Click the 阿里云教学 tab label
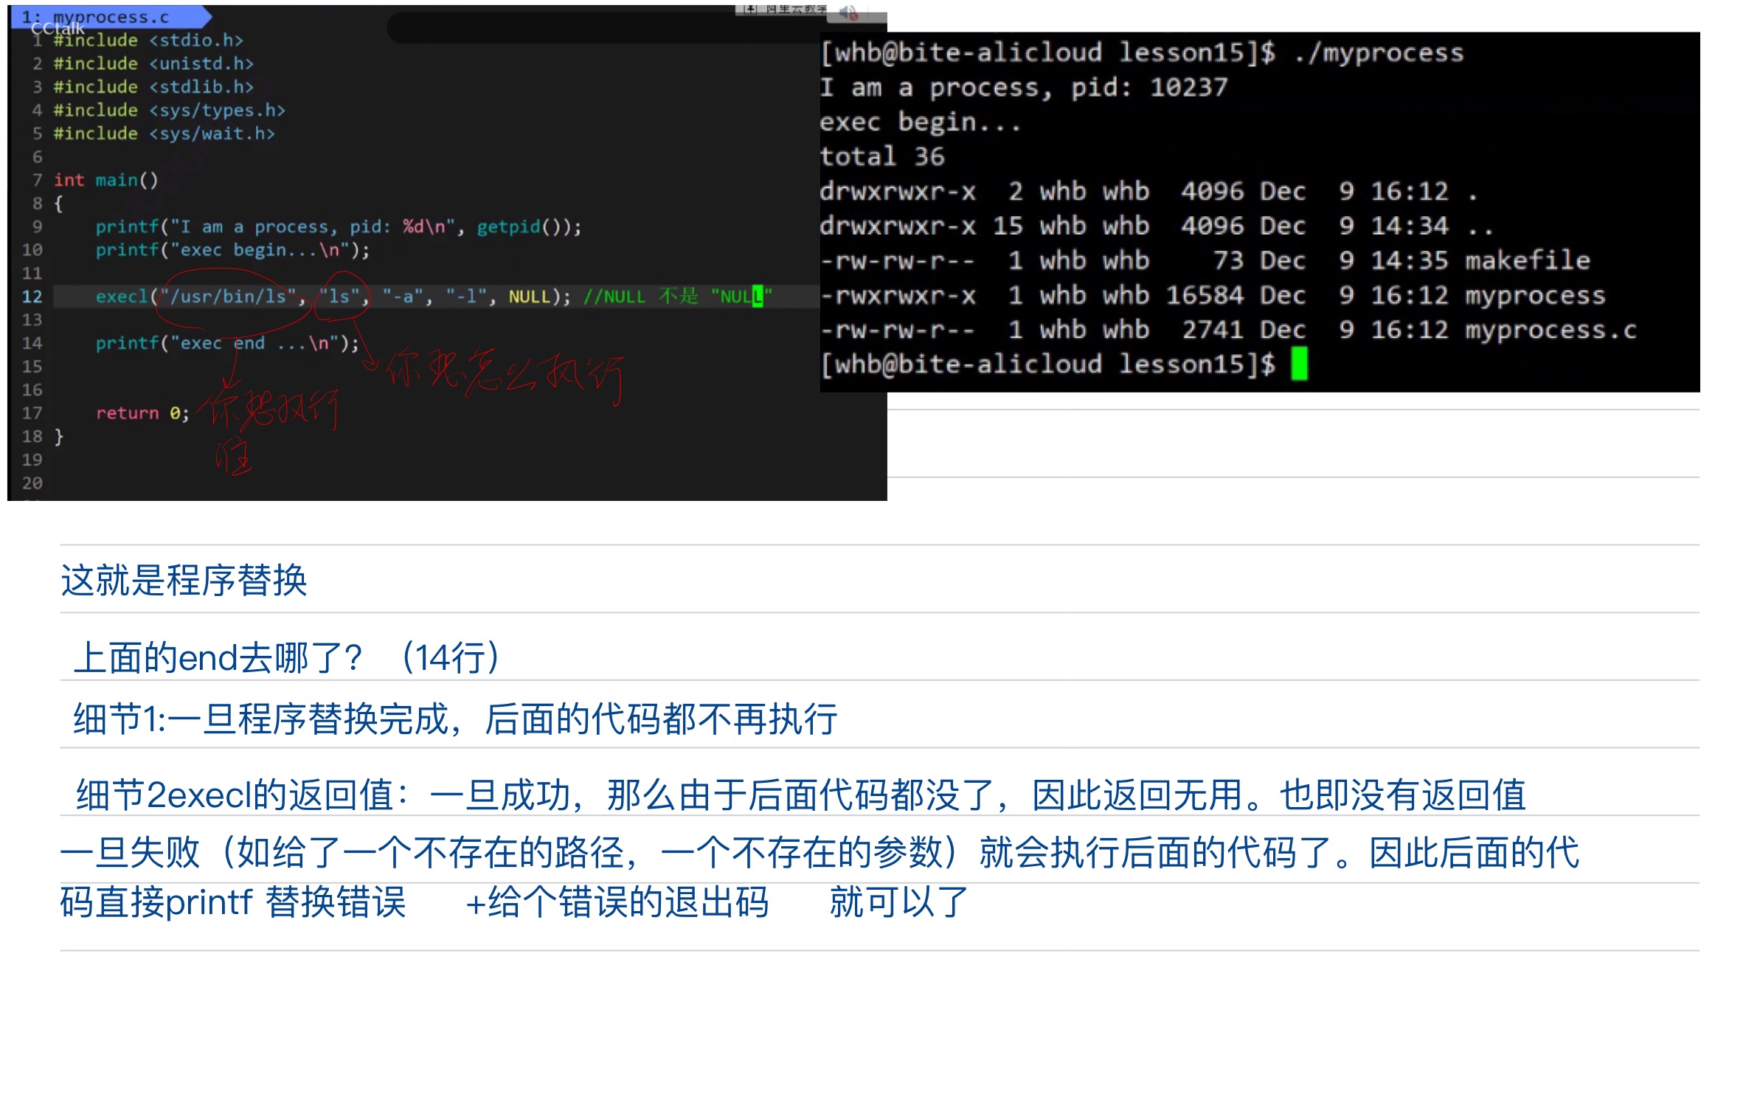1760x1100 pixels. 795,9
